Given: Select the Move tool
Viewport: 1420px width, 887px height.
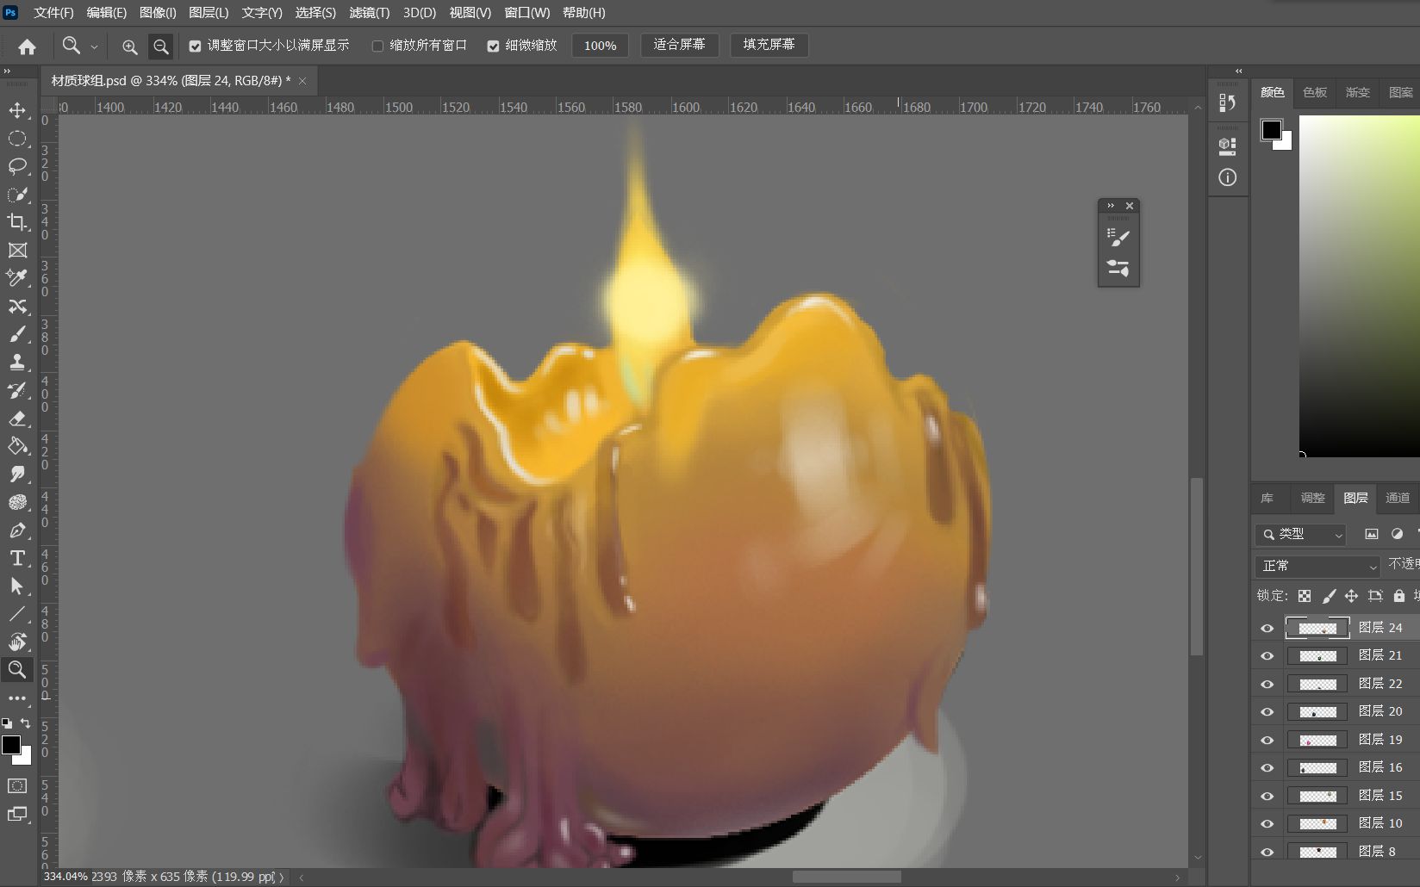Looking at the screenshot, I should [17, 110].
